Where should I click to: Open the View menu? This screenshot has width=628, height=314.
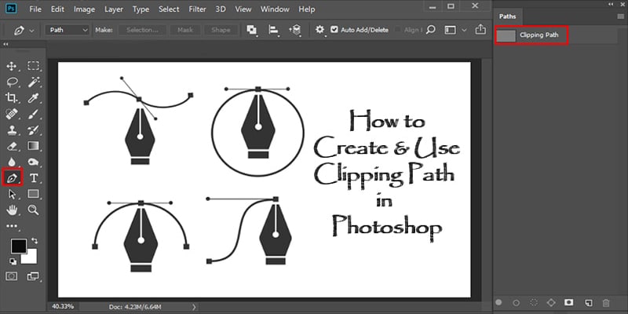click(243, 9)
